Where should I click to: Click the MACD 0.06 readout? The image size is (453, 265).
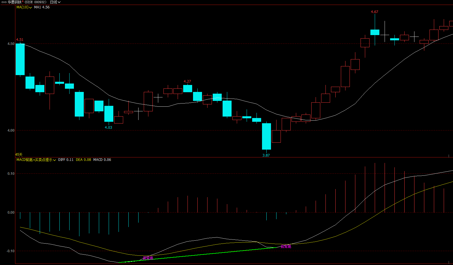102,160
